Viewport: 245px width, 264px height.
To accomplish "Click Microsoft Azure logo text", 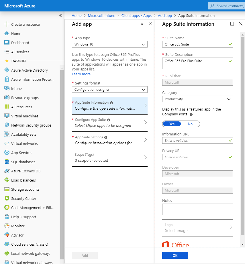I will point(20,6).
